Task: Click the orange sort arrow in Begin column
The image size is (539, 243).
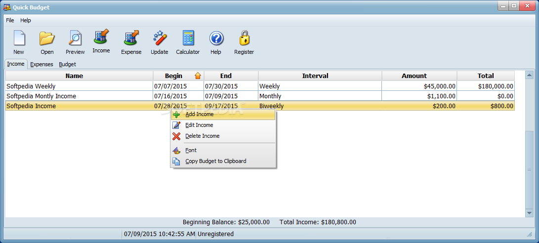Action: pyautogui.click(x=198, y=76)
